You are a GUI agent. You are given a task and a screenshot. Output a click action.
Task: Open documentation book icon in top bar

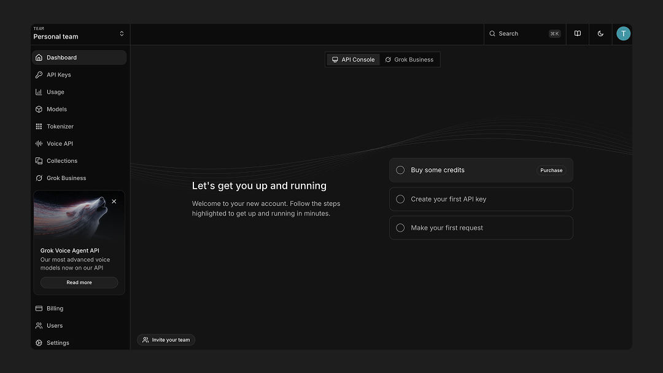(578, 34)
